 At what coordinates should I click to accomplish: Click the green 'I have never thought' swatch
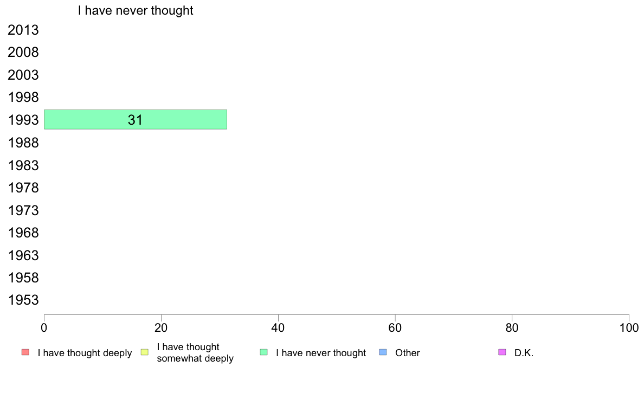point(264,352)
